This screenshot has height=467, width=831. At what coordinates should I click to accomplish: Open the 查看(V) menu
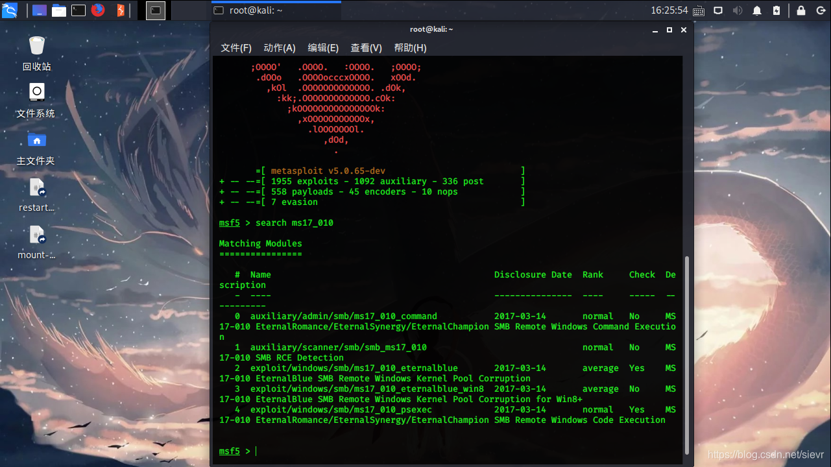pyautogui.click(x=367, y=48)
